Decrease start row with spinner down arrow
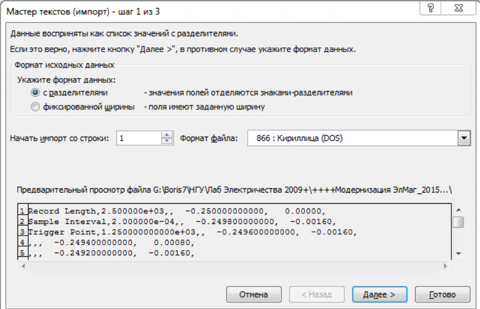This screenshot has width=480, height=309. click(x=167, y=142)
